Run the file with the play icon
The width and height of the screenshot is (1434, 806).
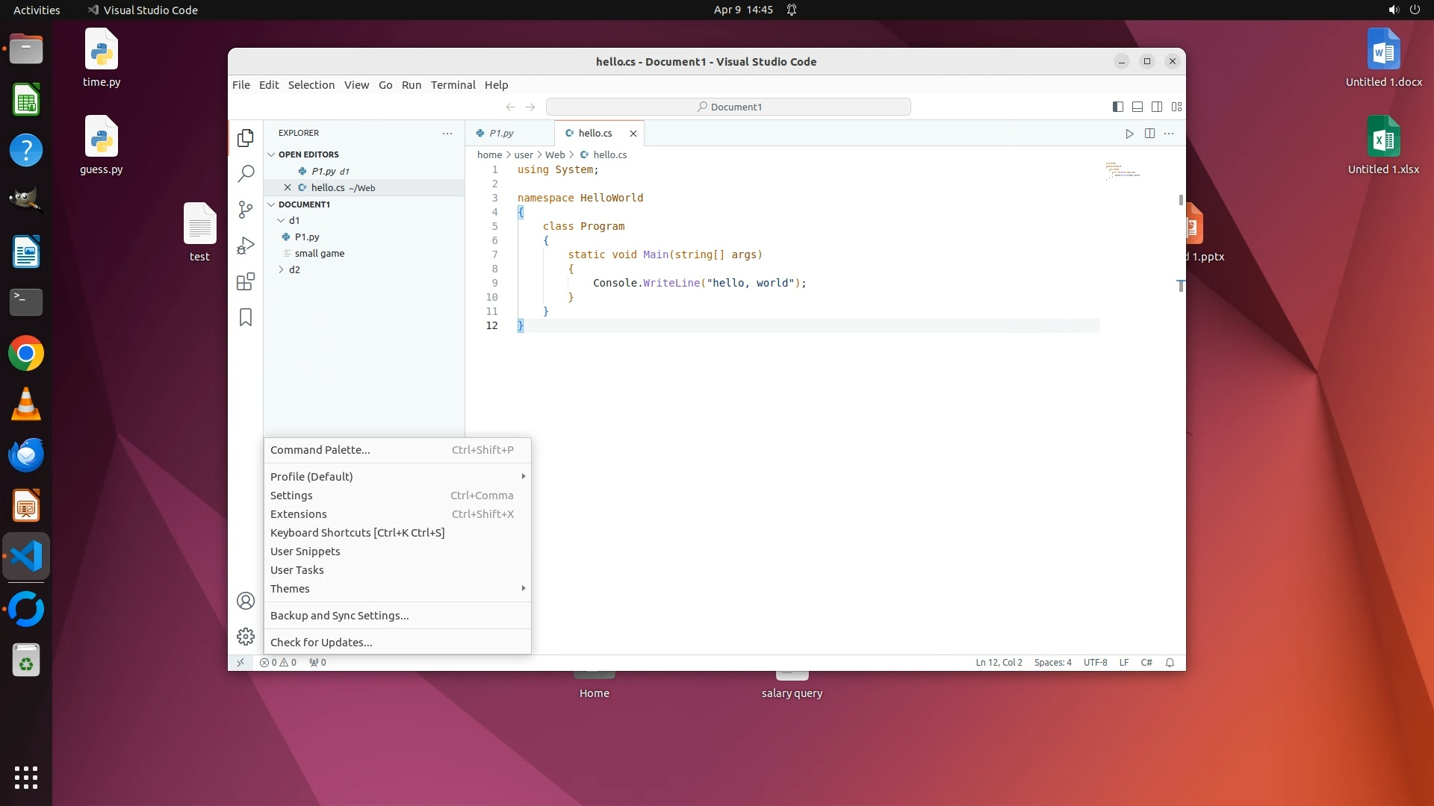[1129, 134]
